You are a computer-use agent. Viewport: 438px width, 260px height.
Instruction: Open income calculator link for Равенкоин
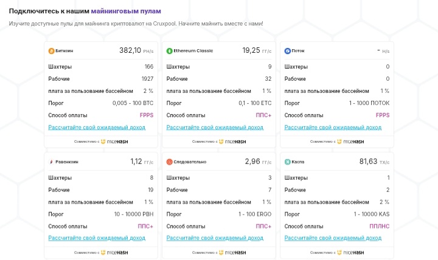[97, 238]
